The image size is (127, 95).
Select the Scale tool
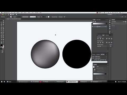pos(3,31)
